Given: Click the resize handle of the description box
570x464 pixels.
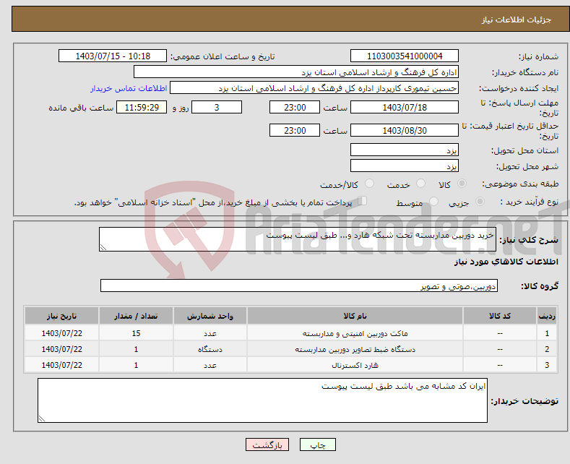Looking at the screenshot, I should [x=103, y=248].
